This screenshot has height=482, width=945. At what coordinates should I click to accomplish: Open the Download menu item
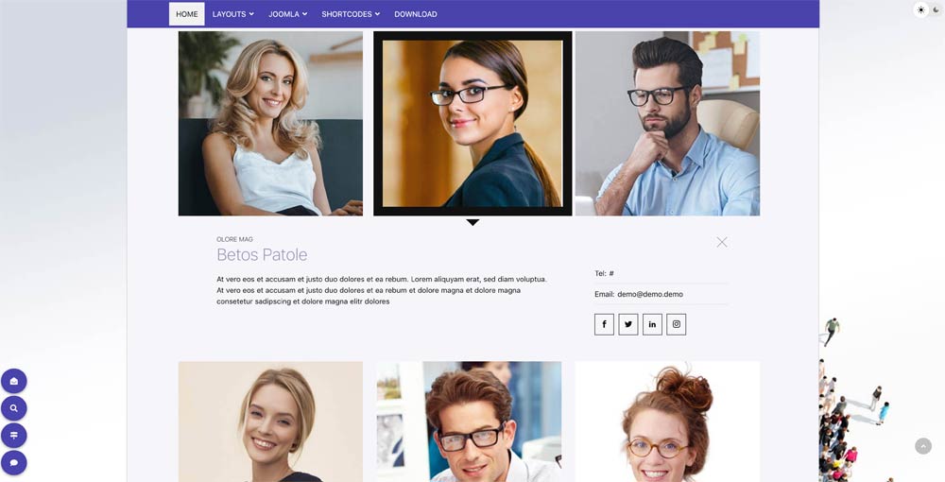[x=415, y=14]
